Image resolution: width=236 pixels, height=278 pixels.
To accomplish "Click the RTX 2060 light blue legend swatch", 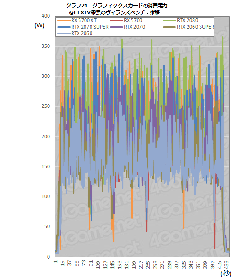I will click(x=64, y=33).
